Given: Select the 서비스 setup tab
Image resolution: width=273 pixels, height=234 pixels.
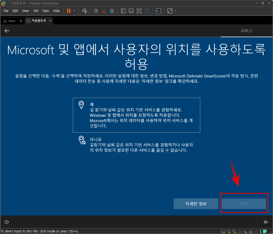Looking at the screenshot, I should (x=246, y=31).
